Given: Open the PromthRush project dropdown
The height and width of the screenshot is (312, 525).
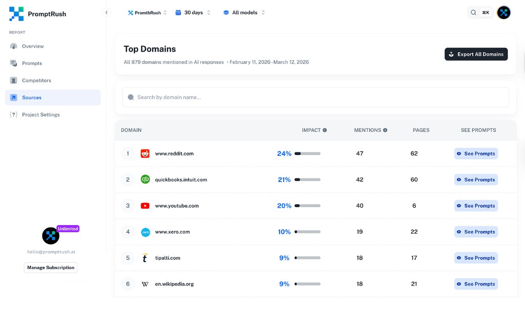Looking at the screenshot, I should point(147,13).
